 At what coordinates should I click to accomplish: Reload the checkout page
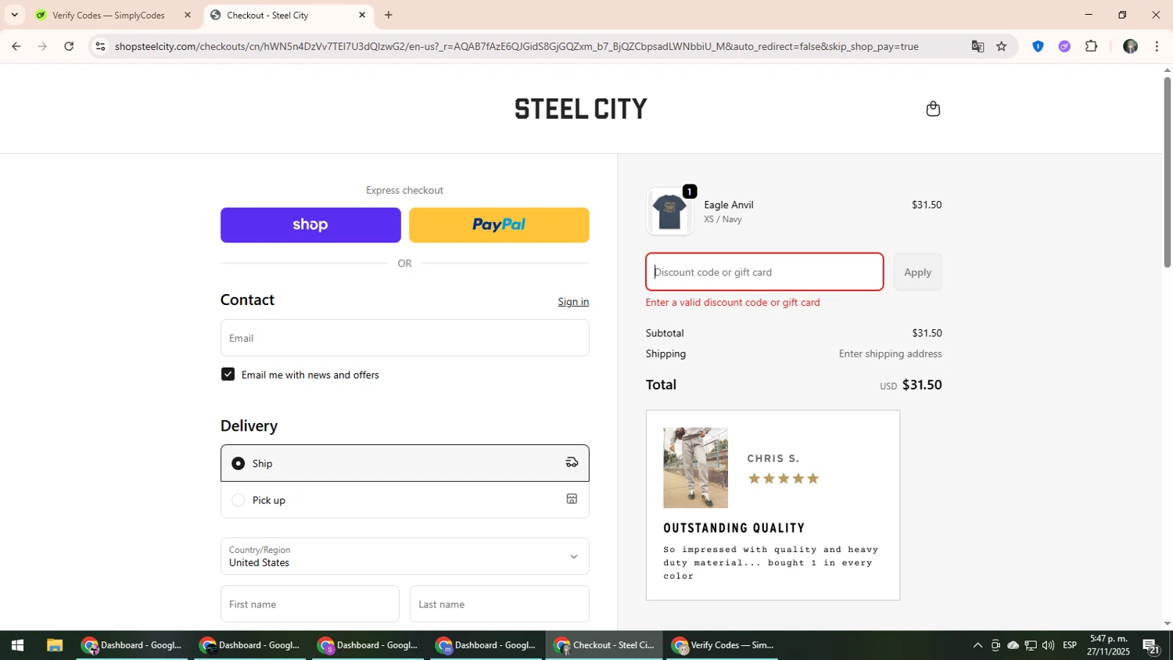[69, 46]
